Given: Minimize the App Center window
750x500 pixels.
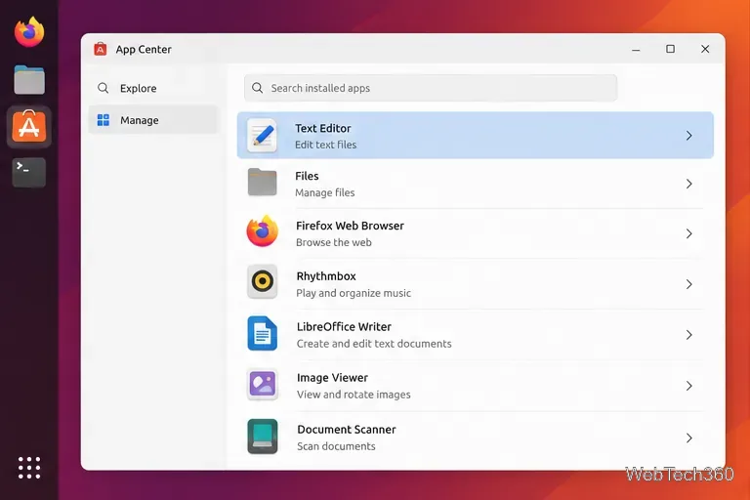Looking at the screenshot, I should [636, 49].
